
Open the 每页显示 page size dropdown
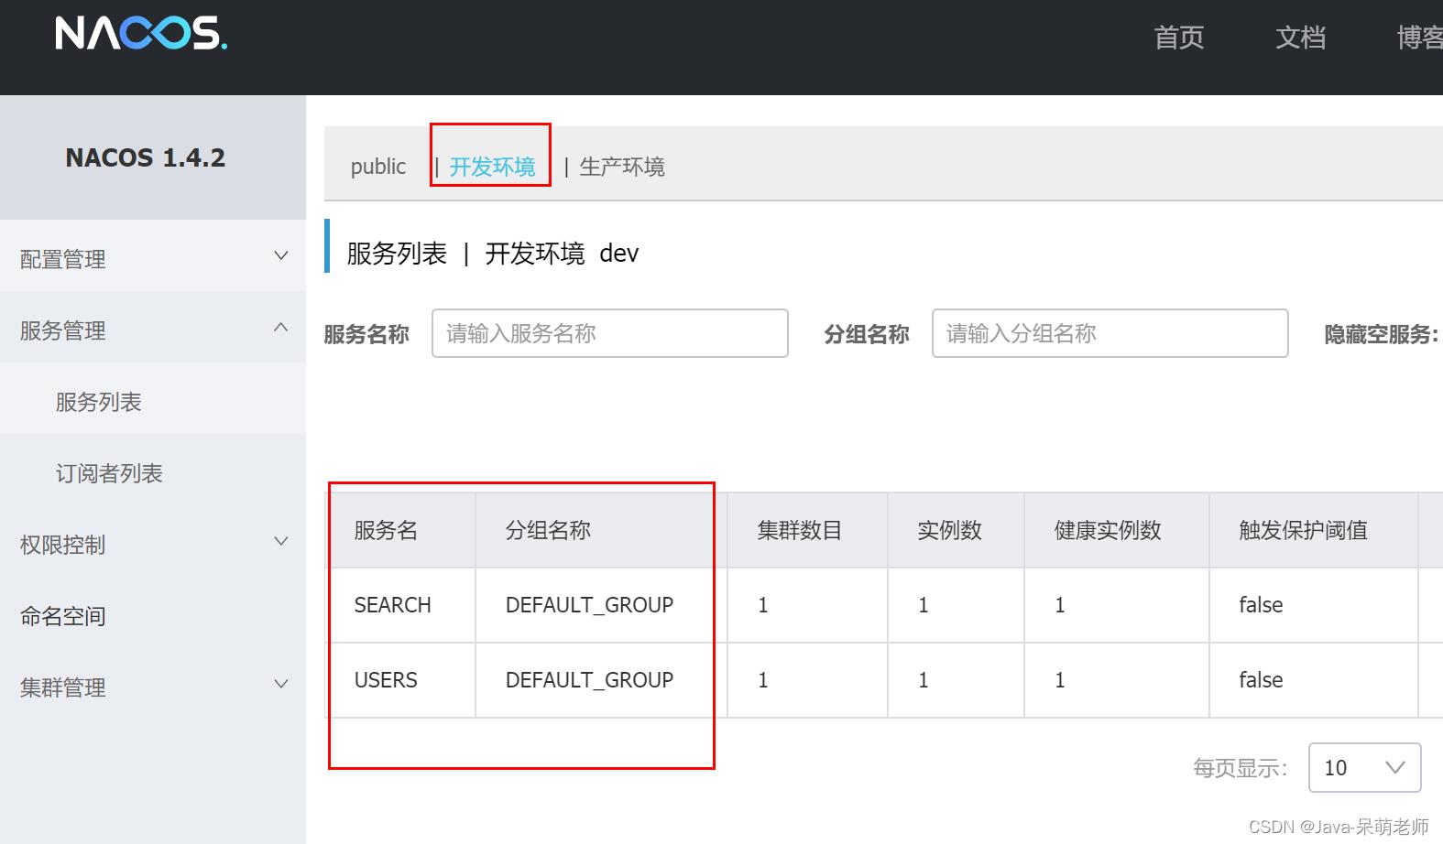pyautogui.click(x=1365, y=767)
